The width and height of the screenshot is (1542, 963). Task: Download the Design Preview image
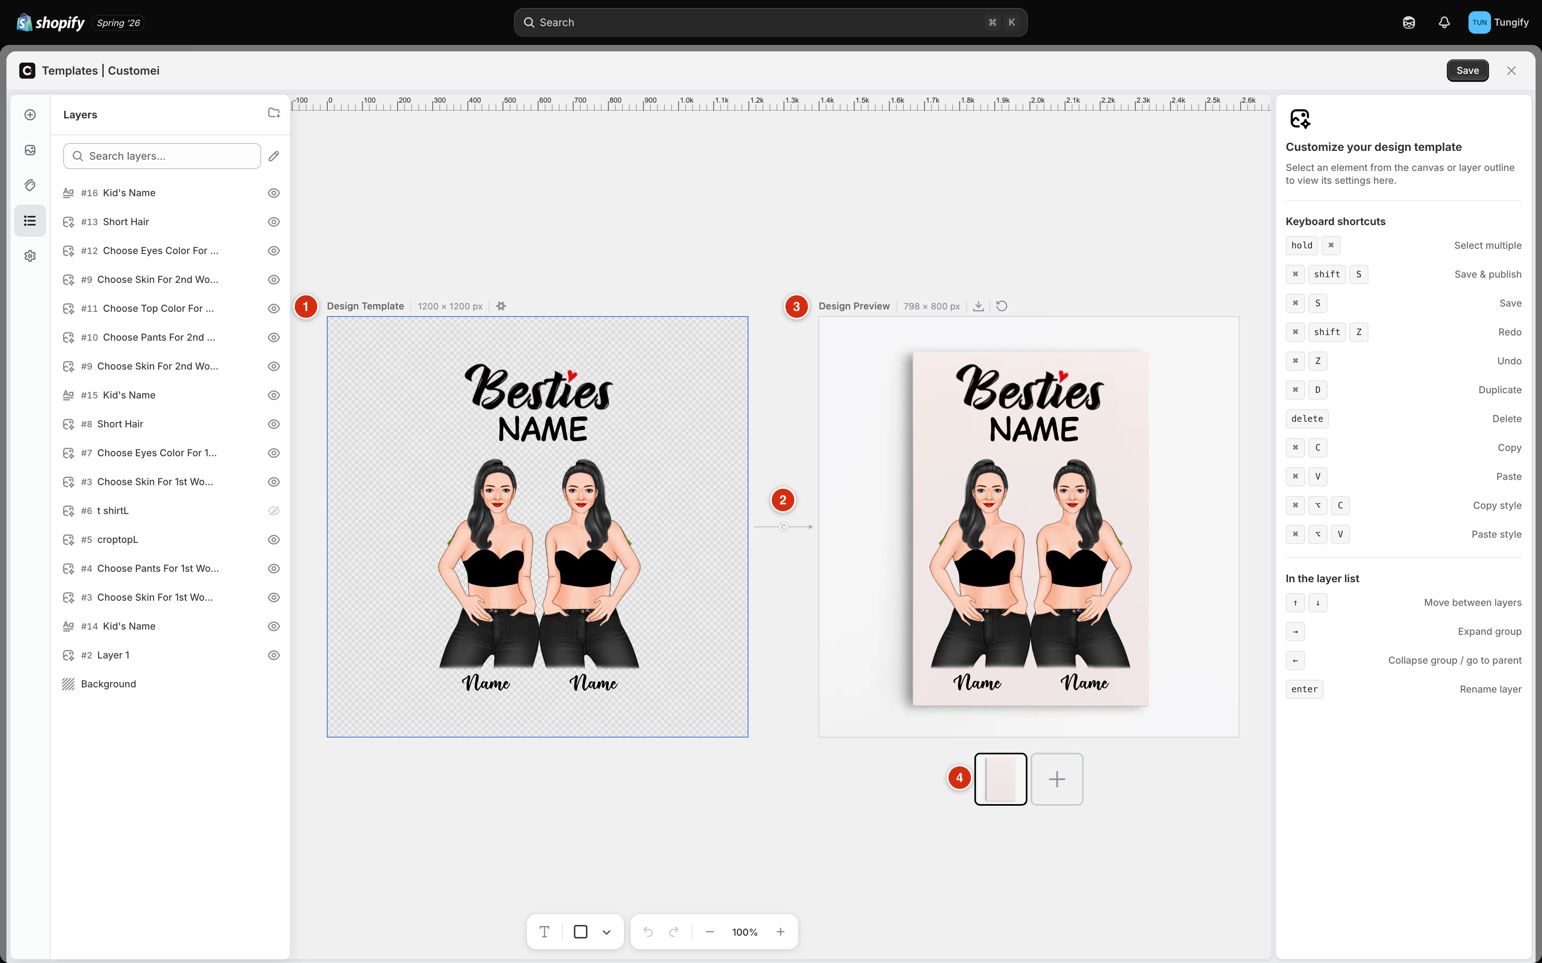(x=979, y=306)
